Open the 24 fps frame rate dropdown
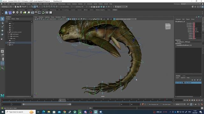The image size is (204, 114). coord(180,104)
